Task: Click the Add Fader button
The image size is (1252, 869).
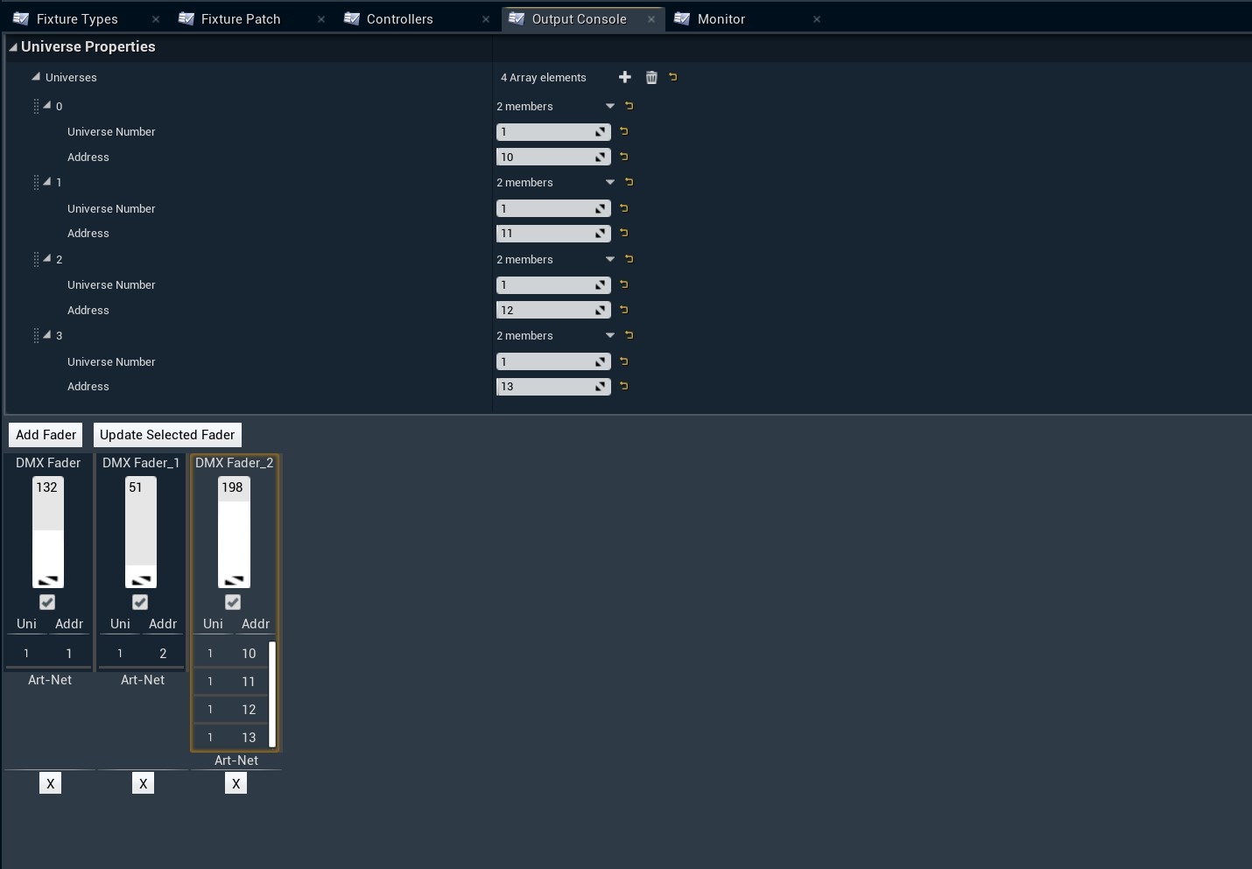Action: point(46,435)
